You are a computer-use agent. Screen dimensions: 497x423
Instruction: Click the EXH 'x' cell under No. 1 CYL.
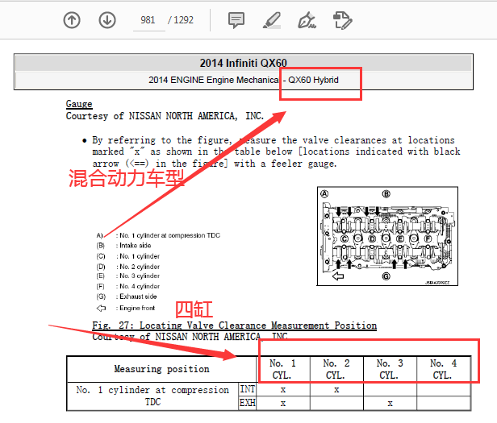tap(283, 404)
